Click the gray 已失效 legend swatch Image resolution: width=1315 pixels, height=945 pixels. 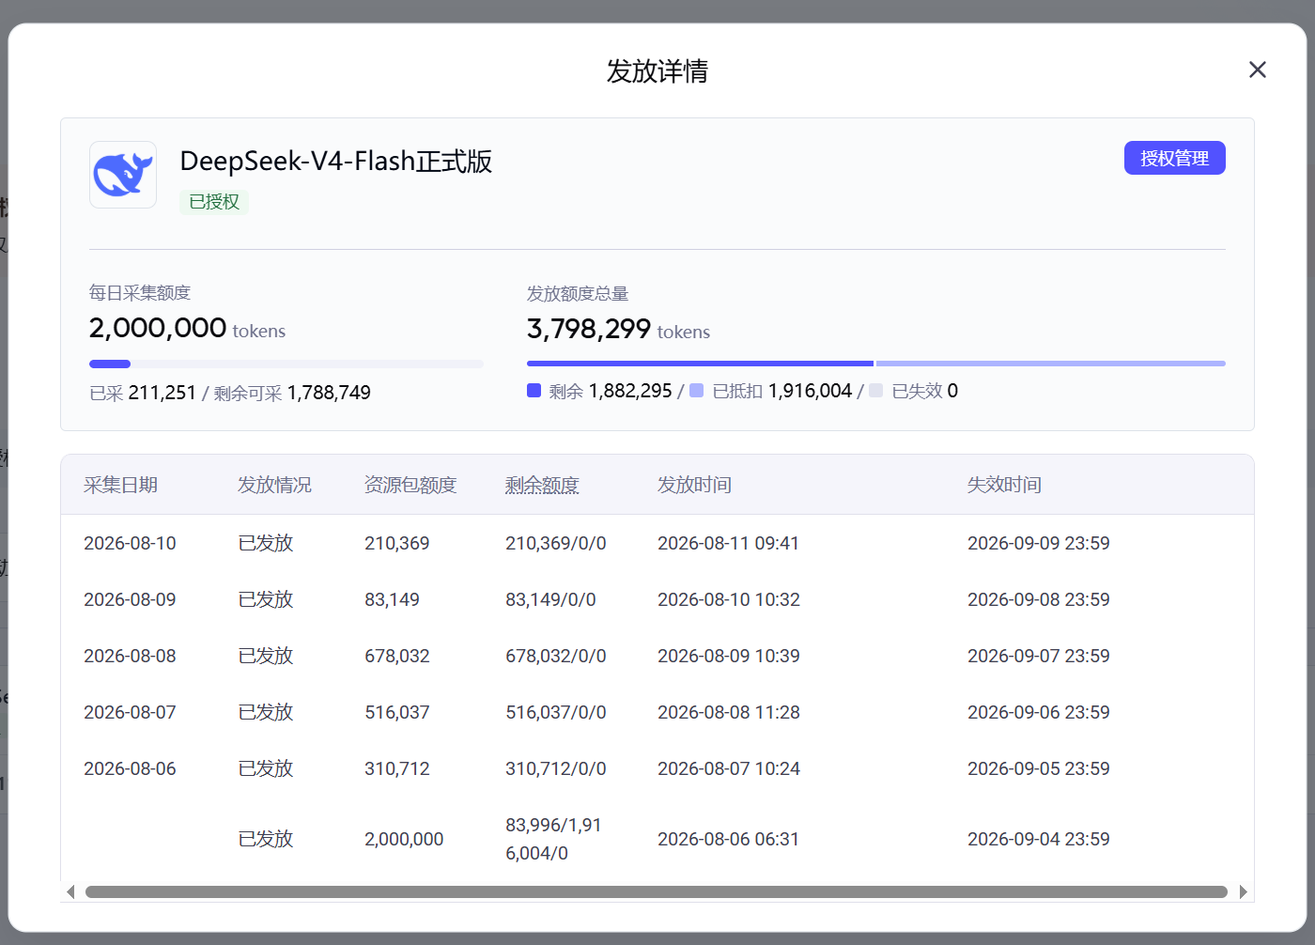[x=875, y=391]
